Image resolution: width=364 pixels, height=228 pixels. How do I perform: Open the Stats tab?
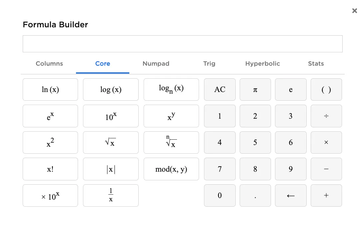click(x=316, y=64)
